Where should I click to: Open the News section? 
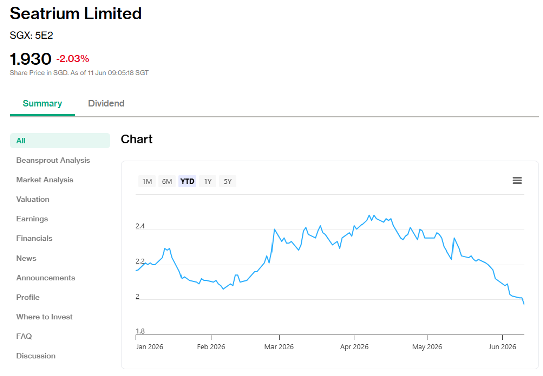[26, 258]
